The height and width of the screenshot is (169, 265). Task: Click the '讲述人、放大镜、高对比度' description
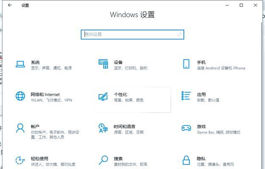tap(53, 164)
